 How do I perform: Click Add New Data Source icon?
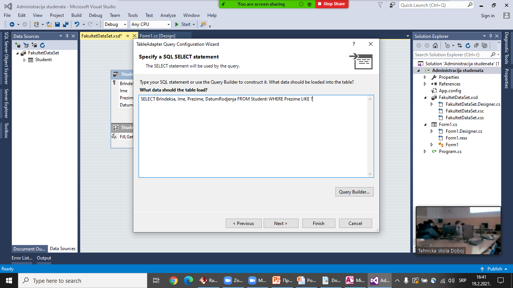click(x=18, y=45)
